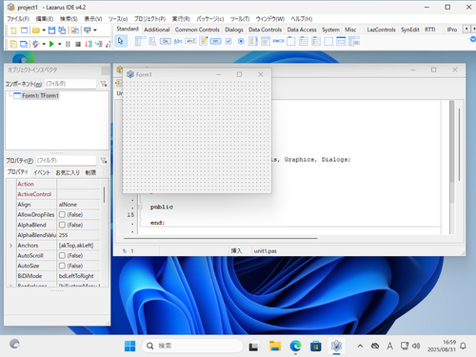Open the dropdown arrow beside Open file
476x357 pixels.
[44, 30]
